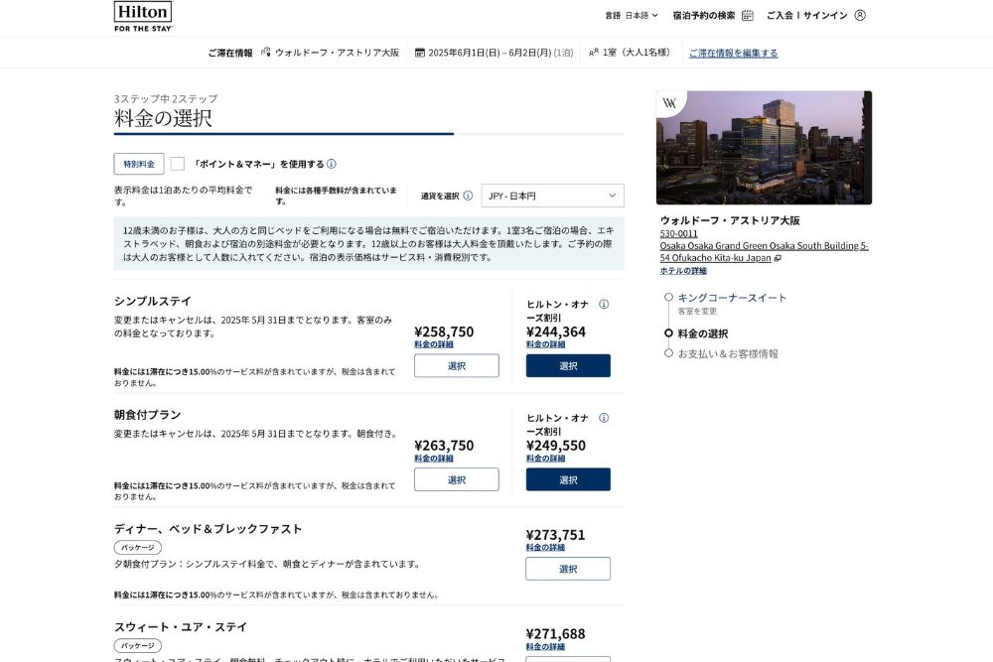The image size is (993, 662).
Task: Click the 客室を変更 text
Action: (x=697, y=312)
